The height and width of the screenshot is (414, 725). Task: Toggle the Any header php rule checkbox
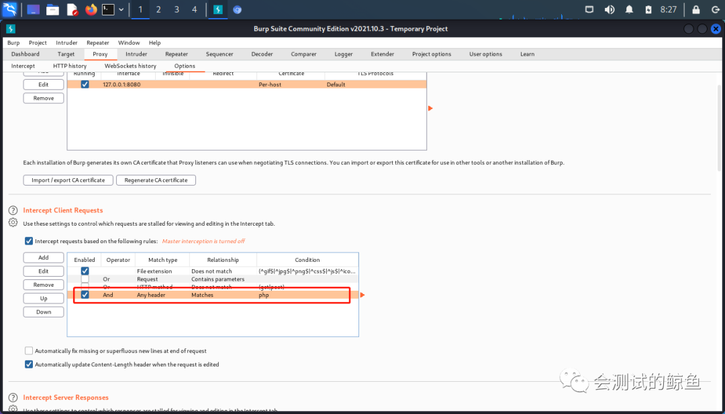click(x=85, y=295)
